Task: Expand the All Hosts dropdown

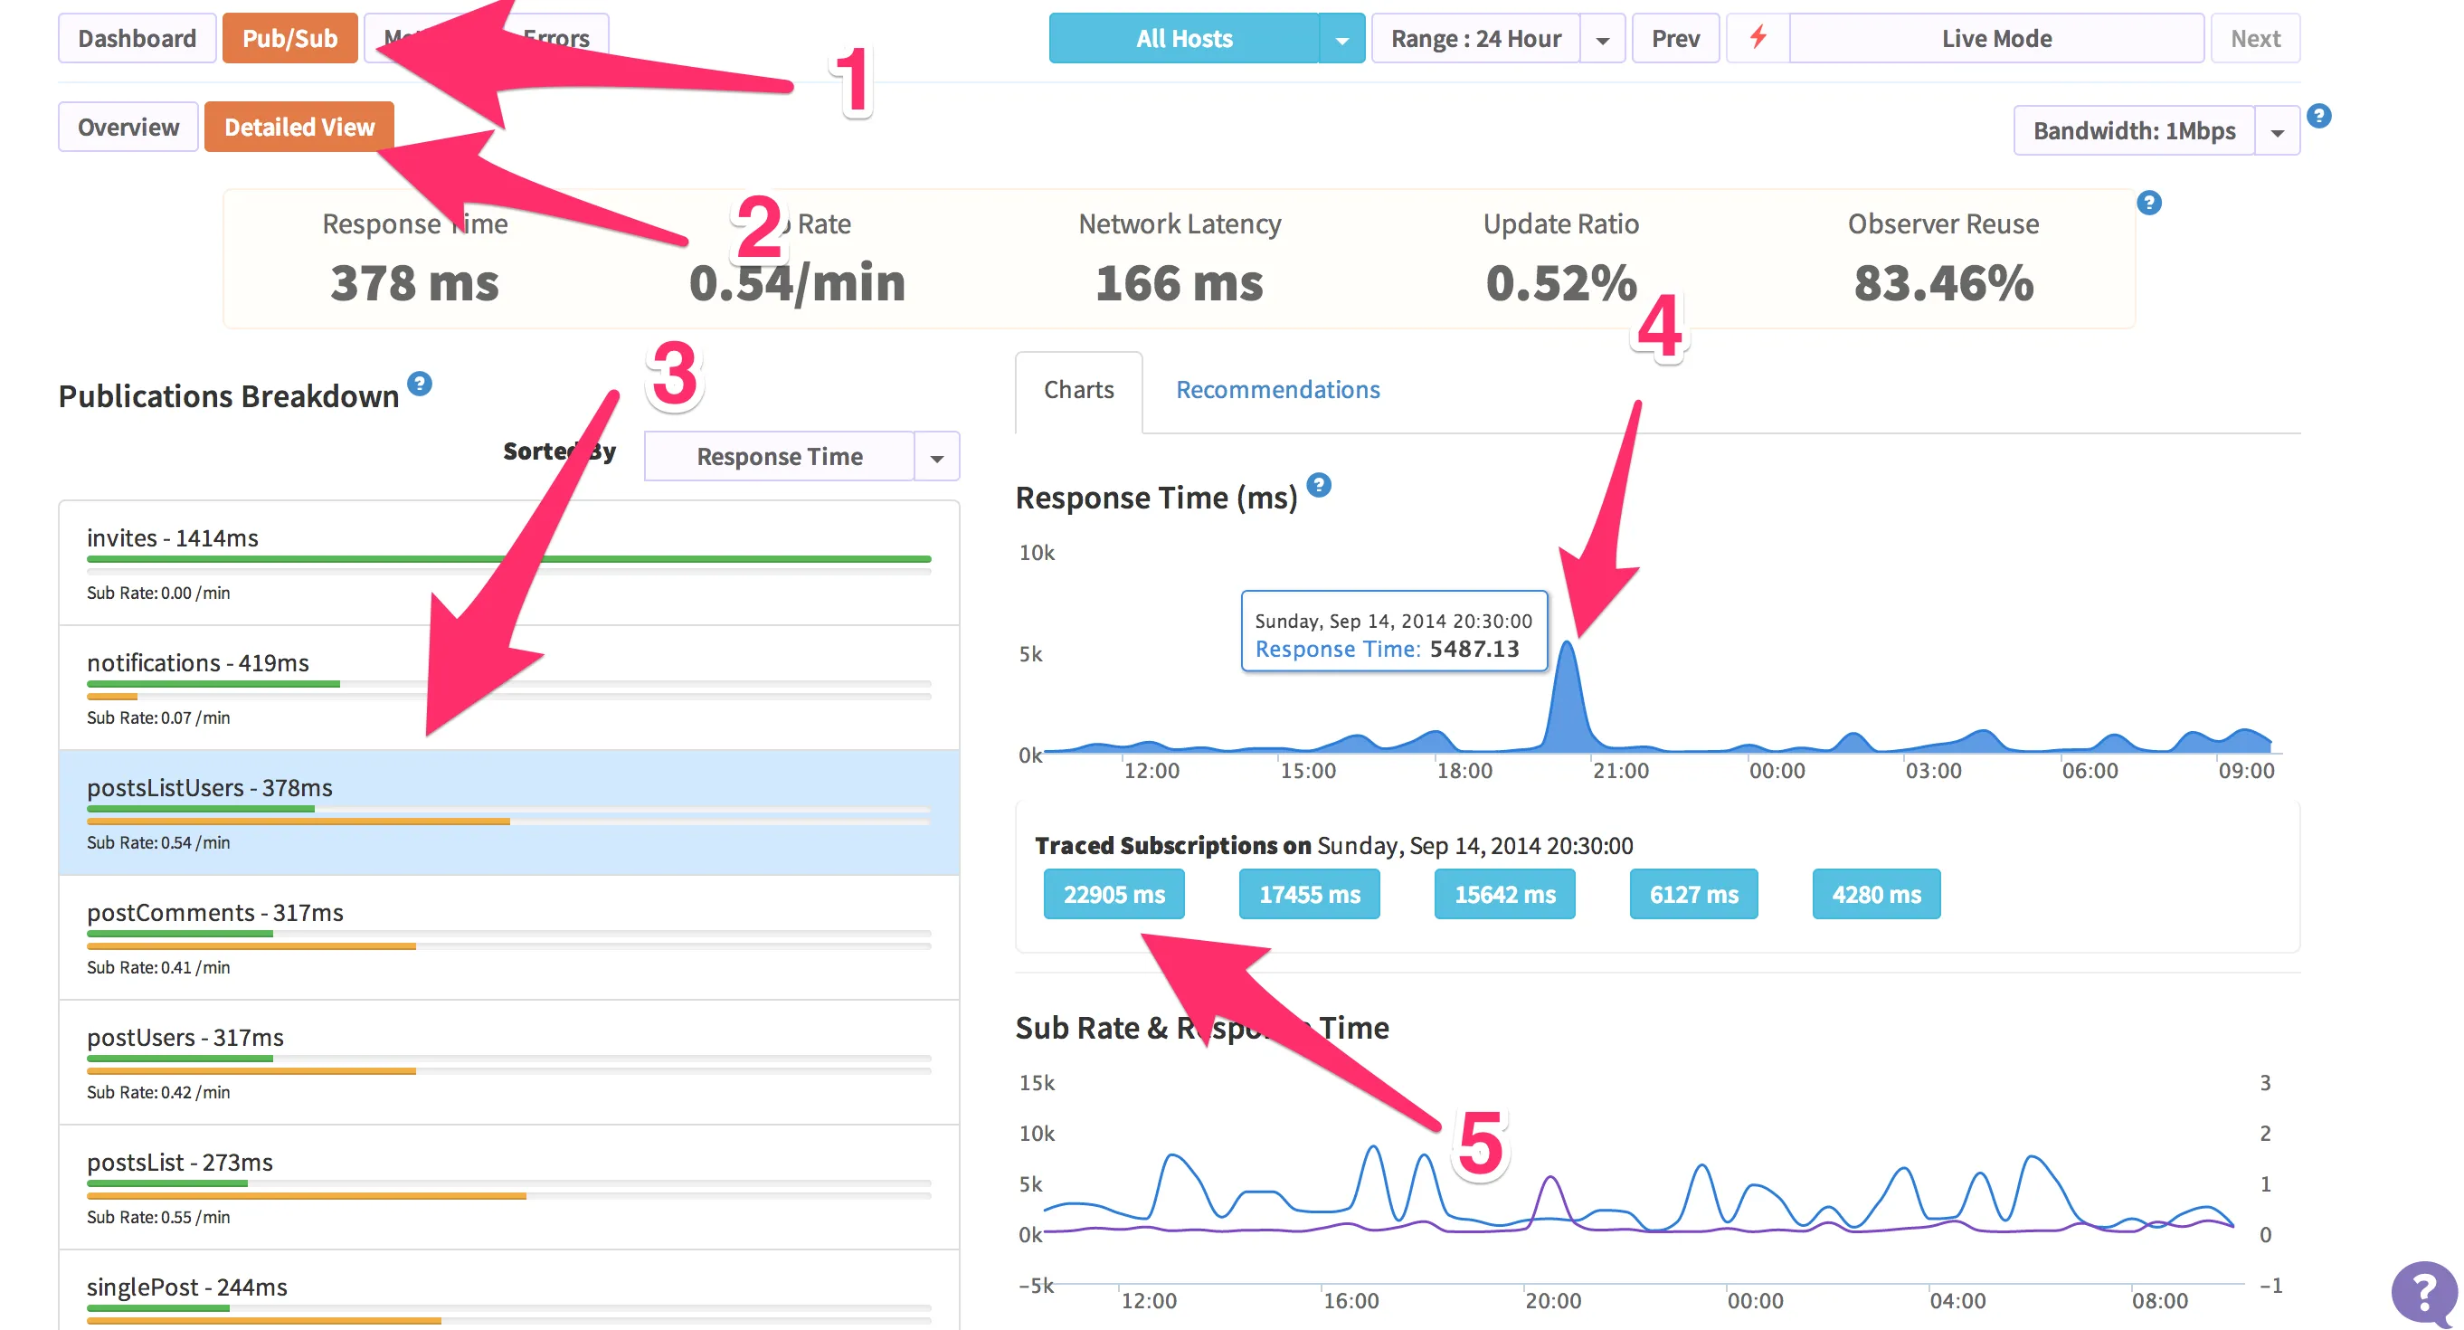Action: [x=1343, y=38]
